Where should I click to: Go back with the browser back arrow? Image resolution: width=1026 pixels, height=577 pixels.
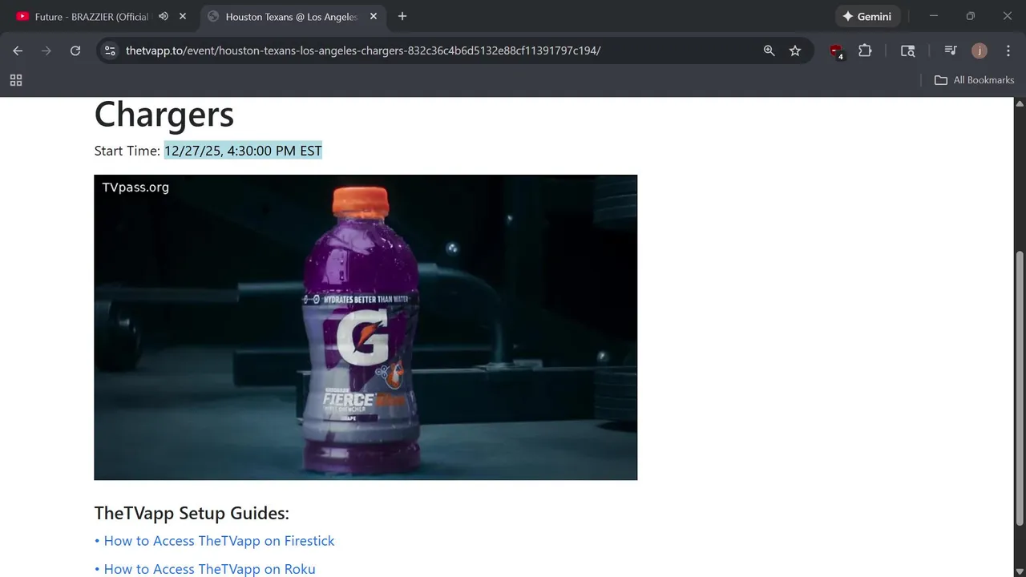coord(18,50)
